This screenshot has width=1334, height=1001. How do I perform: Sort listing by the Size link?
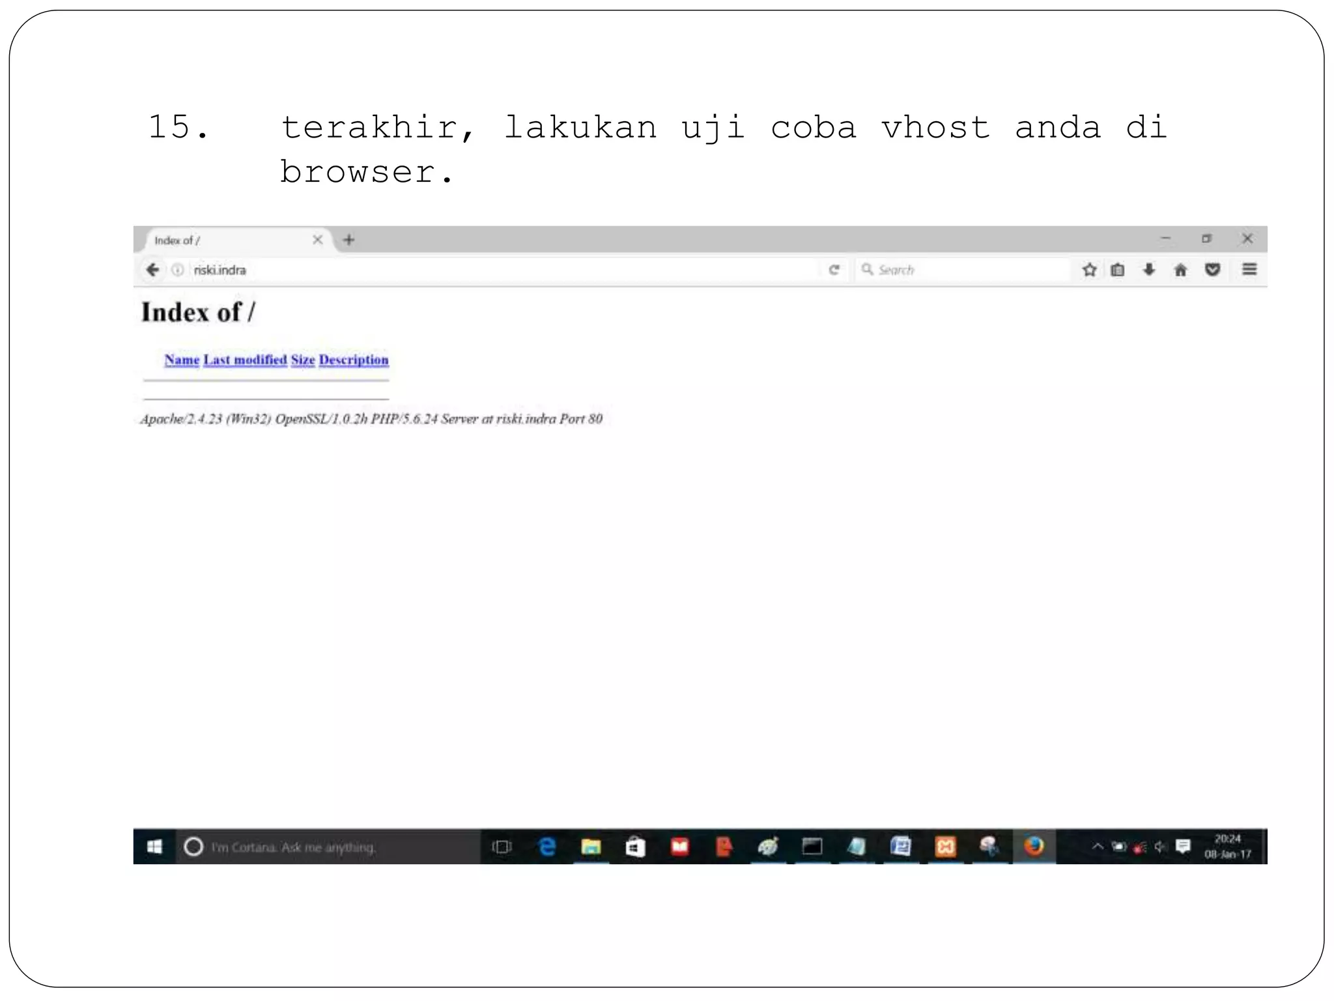303,360
